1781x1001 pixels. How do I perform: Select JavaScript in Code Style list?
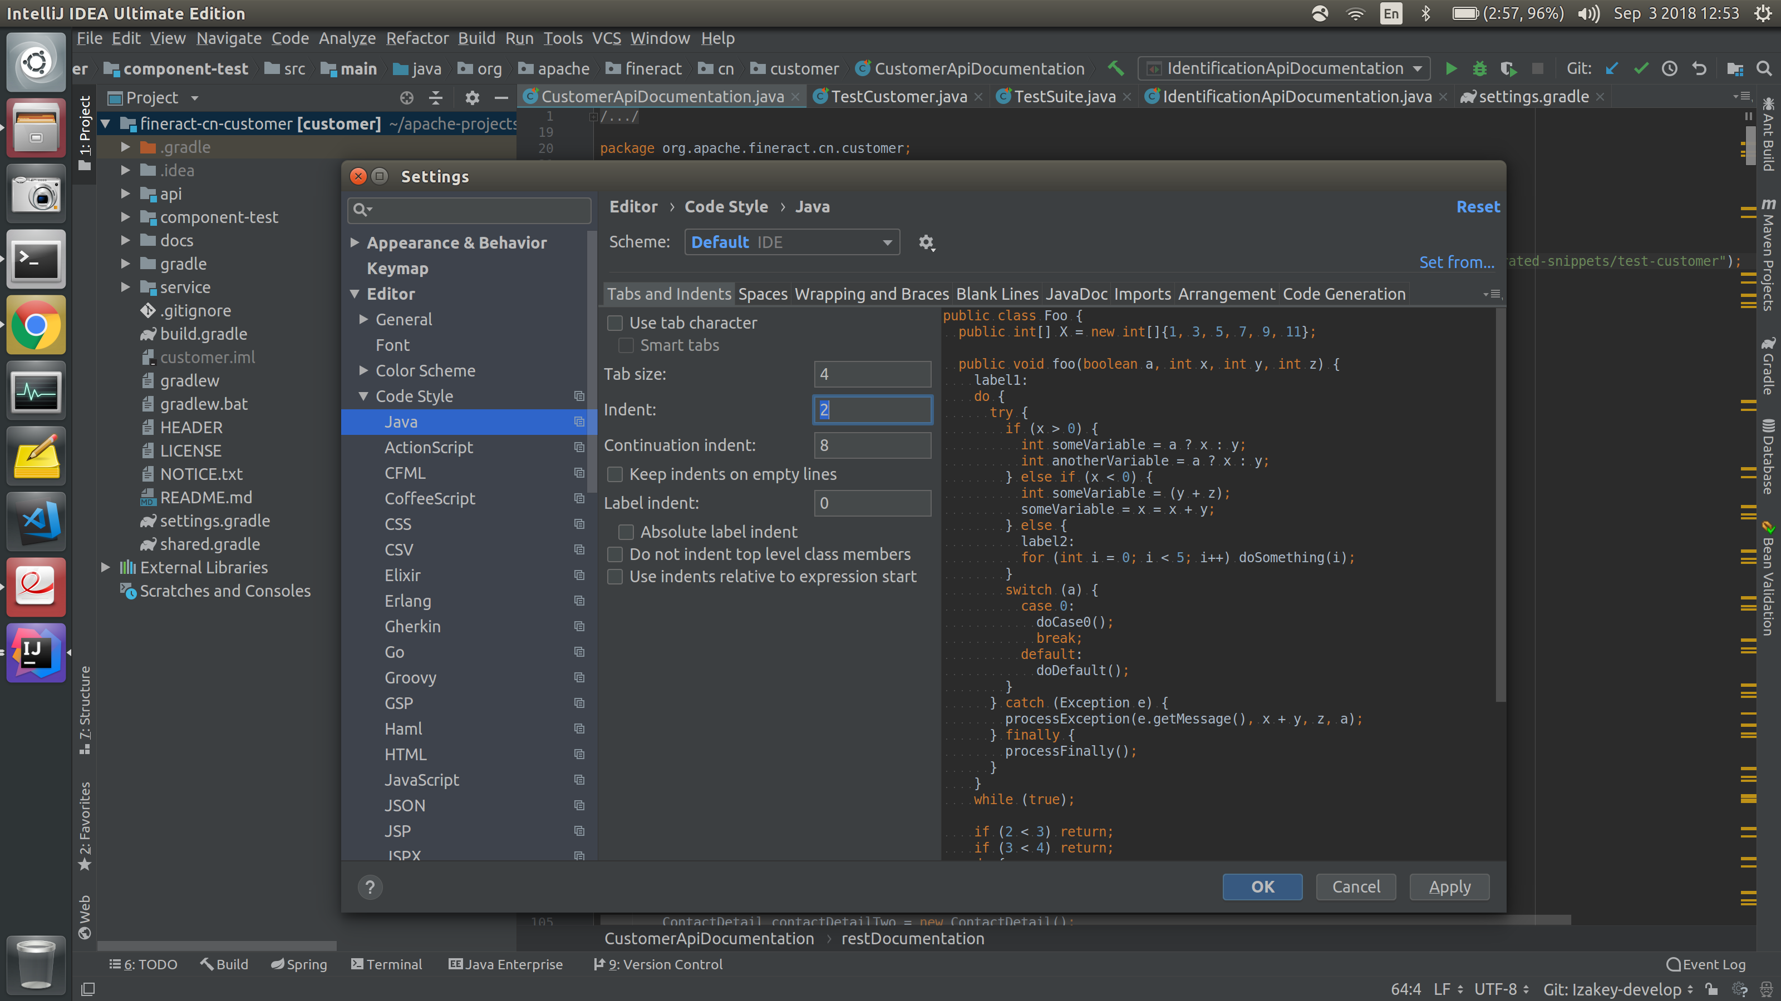422,780
